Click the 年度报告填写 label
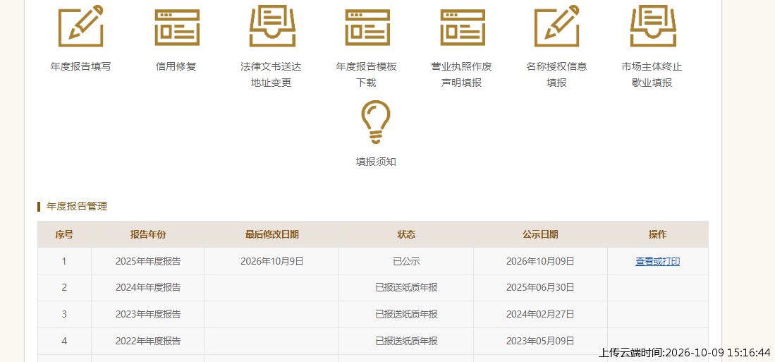Image resolution: width=775 pixels, height=362 pixels. (80, 66)
